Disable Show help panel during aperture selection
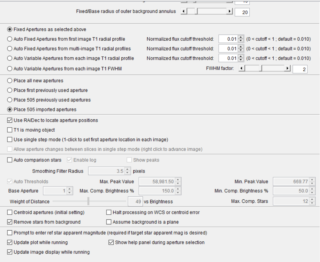This screenshot has width=320, height=262. tap(111, 243)
